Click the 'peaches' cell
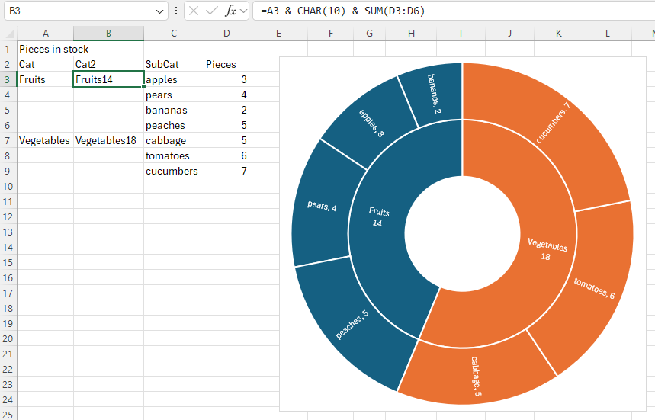 174,125
